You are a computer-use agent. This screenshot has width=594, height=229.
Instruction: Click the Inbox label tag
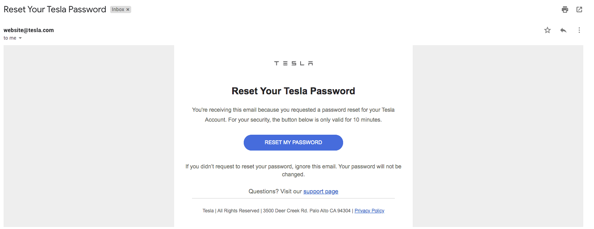click(x=118, y=10)
